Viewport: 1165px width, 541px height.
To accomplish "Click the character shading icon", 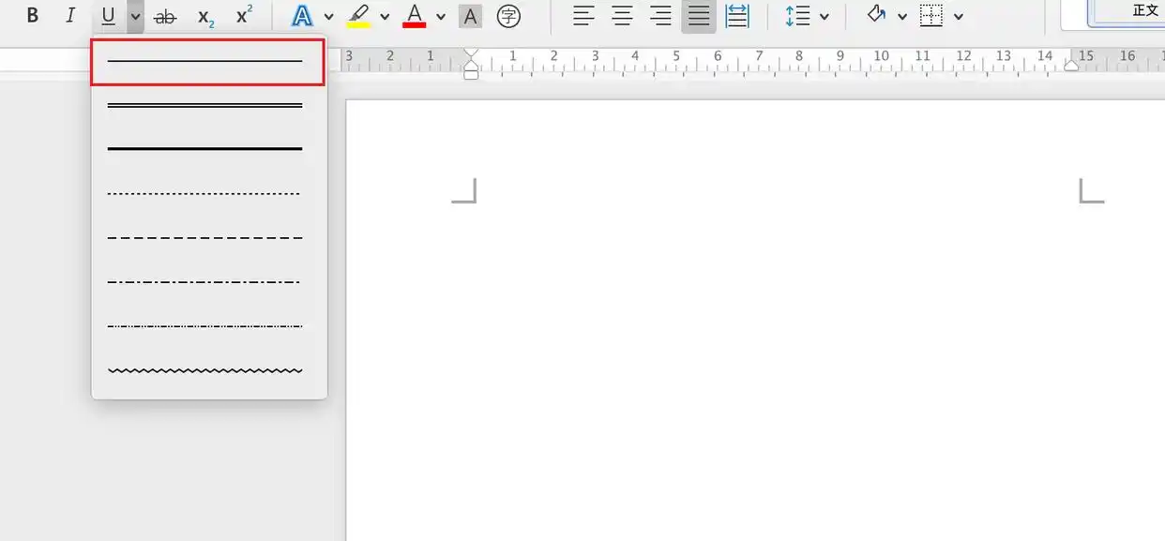I will [x=470, y=16].
